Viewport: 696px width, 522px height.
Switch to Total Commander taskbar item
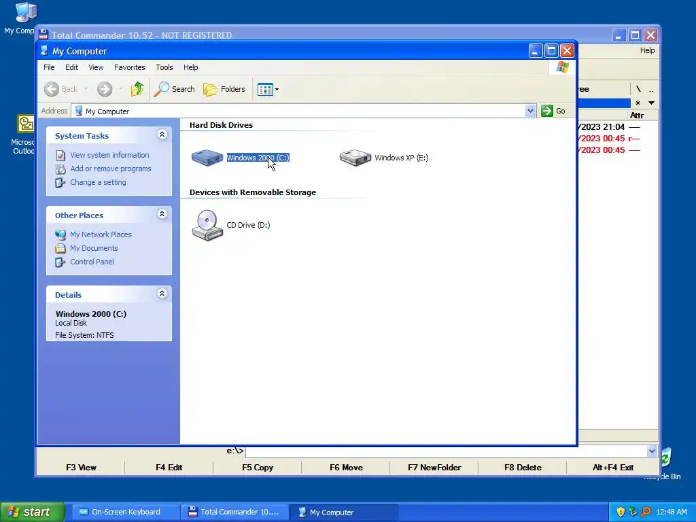pyautogui.click(x=234, y=512)
